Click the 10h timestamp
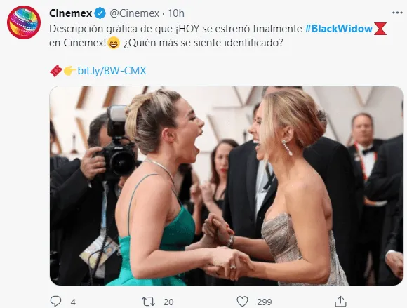The height and width of the screenshot is (308, 407). tap(175, 13)
